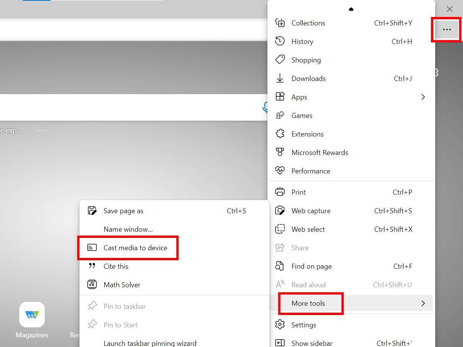Image resolution: width=463 pixels, height=347 pixels.
Task: Open the Extensions puzzle icon
Action: tap(280, 134)
